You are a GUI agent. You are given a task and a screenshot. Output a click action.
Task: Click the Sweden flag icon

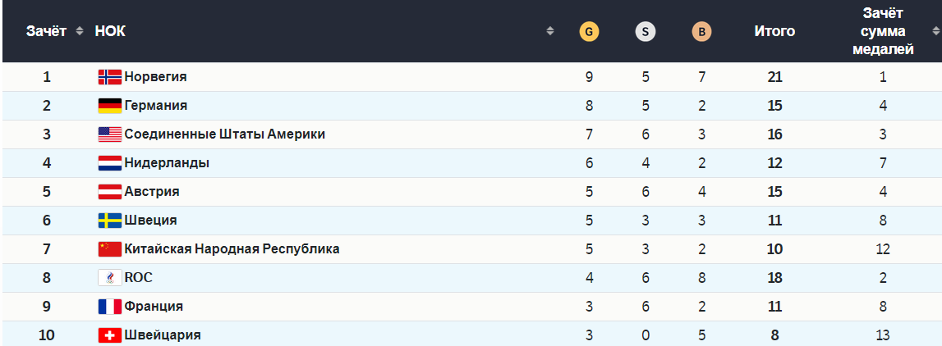tap(109, 221)
